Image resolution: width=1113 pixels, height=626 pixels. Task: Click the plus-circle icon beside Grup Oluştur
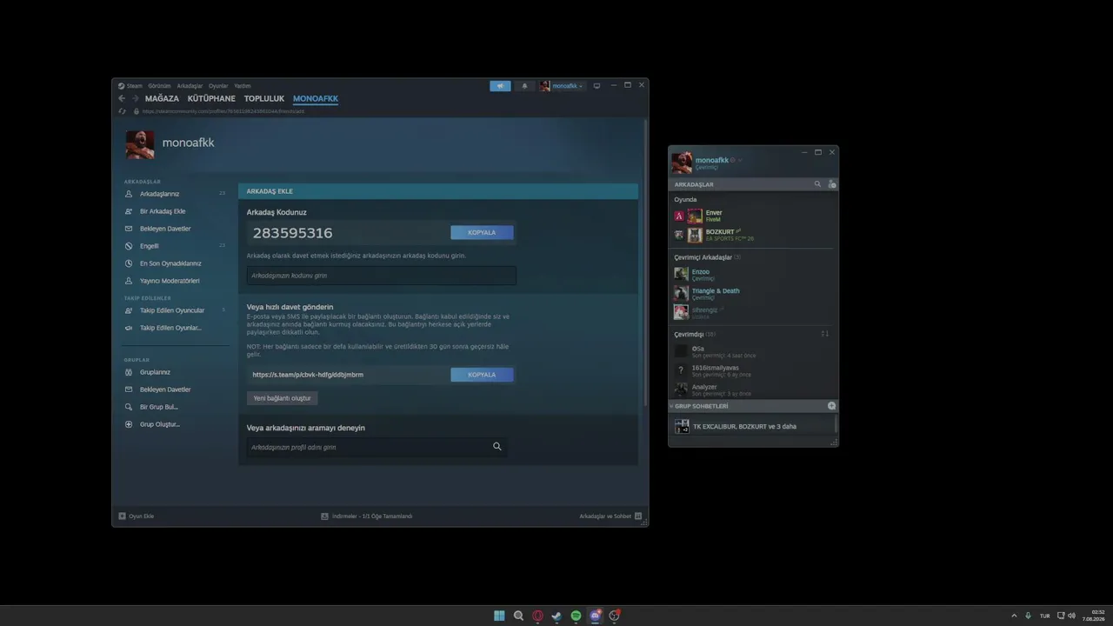click(129, 424)
